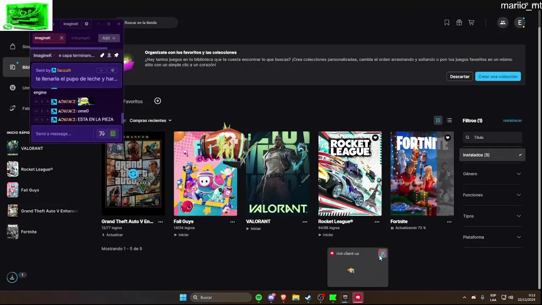Open Rocket League three-dot options menu
Viewport: 542px width, 305px height.
(x=377, y=222)
